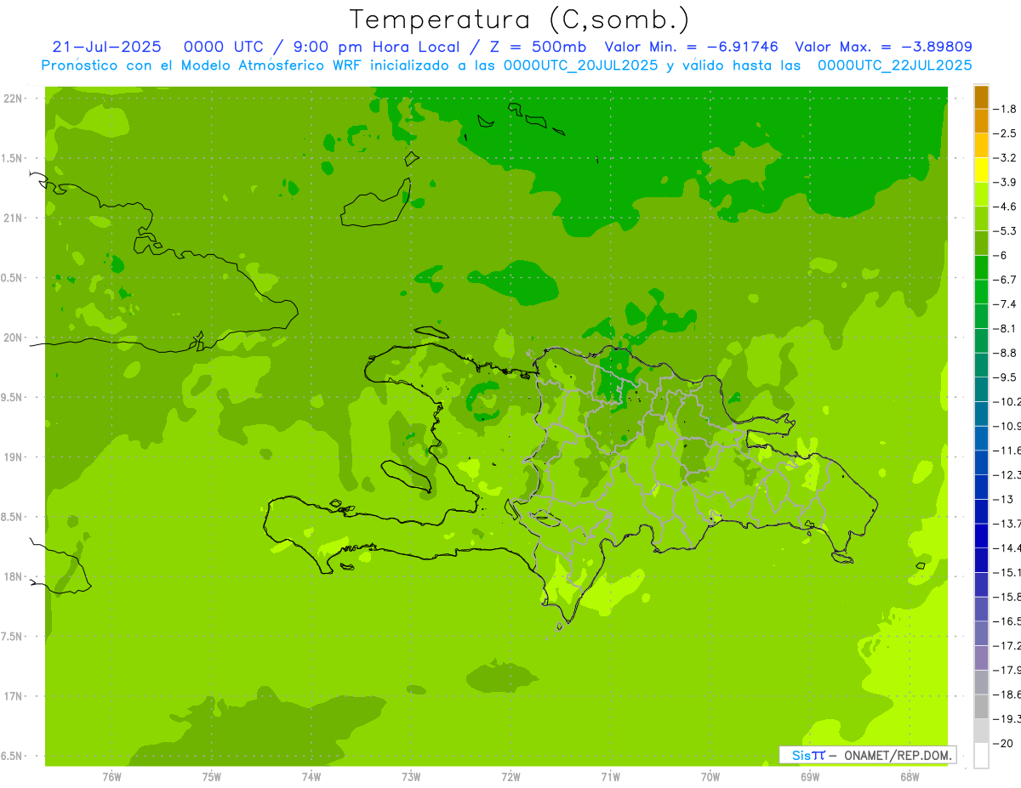Screen dimensions: 1021x788
Task: Click the '22N' latitude label
Action: pyautogui.click(x=14, y=99)
